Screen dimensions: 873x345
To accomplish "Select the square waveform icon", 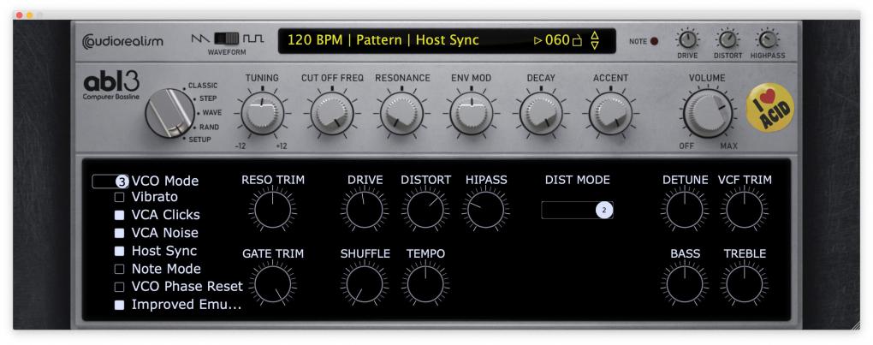I will coord(252,39).
